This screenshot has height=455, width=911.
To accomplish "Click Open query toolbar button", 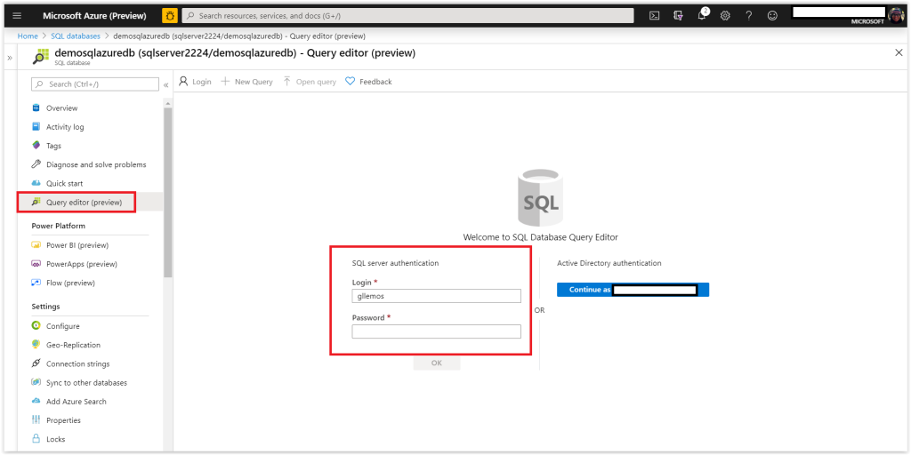I will pos(310,82).
